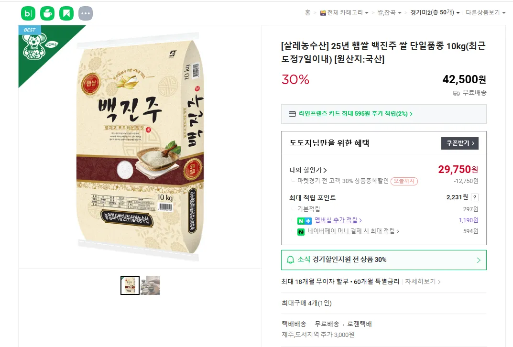Go to 홈 in the breadcrumb
The height and width of the screenshot is (347, 513).
[x=308, y=12]
